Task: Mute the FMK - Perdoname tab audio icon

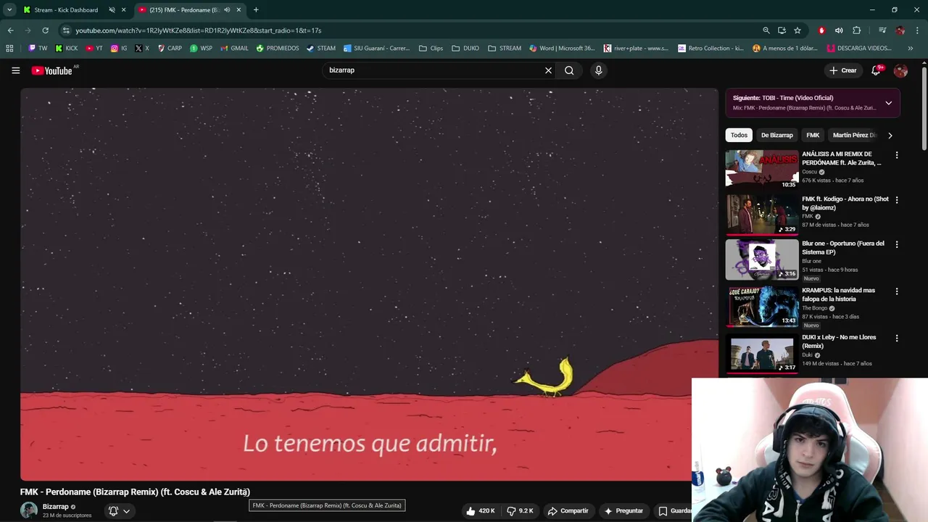Action: [x=227, y=10]
